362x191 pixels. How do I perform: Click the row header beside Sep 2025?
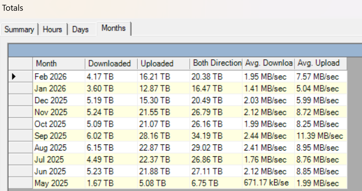point(20,136)
